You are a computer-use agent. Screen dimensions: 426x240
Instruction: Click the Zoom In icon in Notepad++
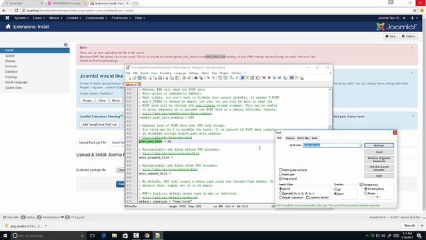[208, 78]
